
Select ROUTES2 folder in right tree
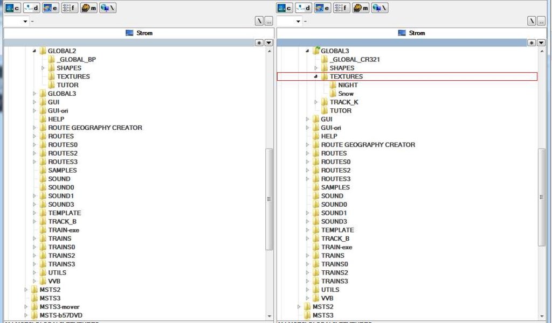335,170
